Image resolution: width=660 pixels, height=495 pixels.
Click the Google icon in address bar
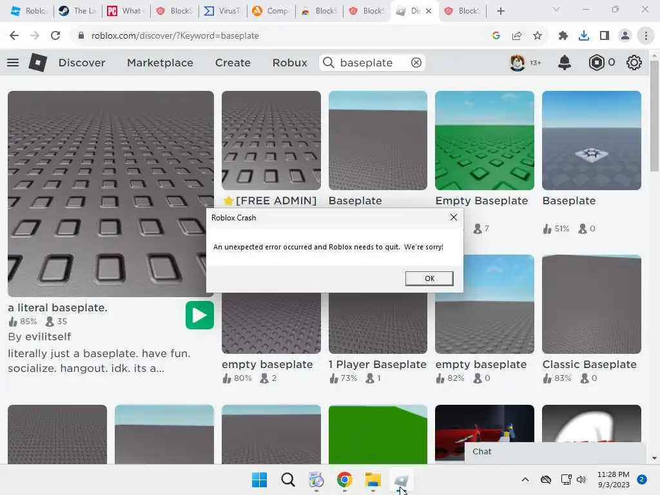pyautogui.click(x=496, y=36)
